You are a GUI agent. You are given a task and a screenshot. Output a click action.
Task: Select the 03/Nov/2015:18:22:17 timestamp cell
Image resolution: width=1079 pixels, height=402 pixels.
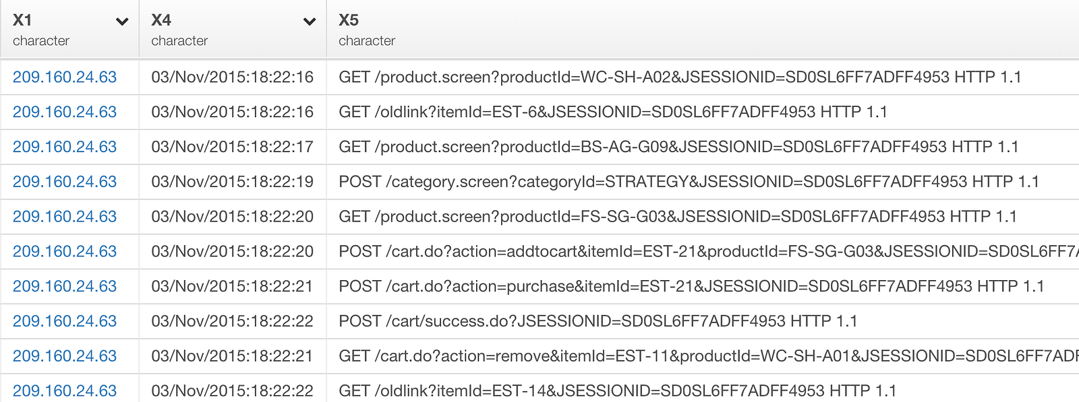232,147
